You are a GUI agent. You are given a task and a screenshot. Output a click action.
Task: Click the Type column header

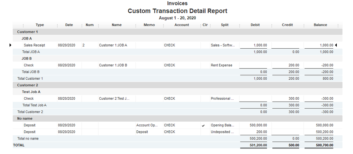[x=40, y=25]
